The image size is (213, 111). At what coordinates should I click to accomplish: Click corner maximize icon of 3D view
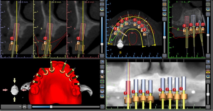click(102, 62)
